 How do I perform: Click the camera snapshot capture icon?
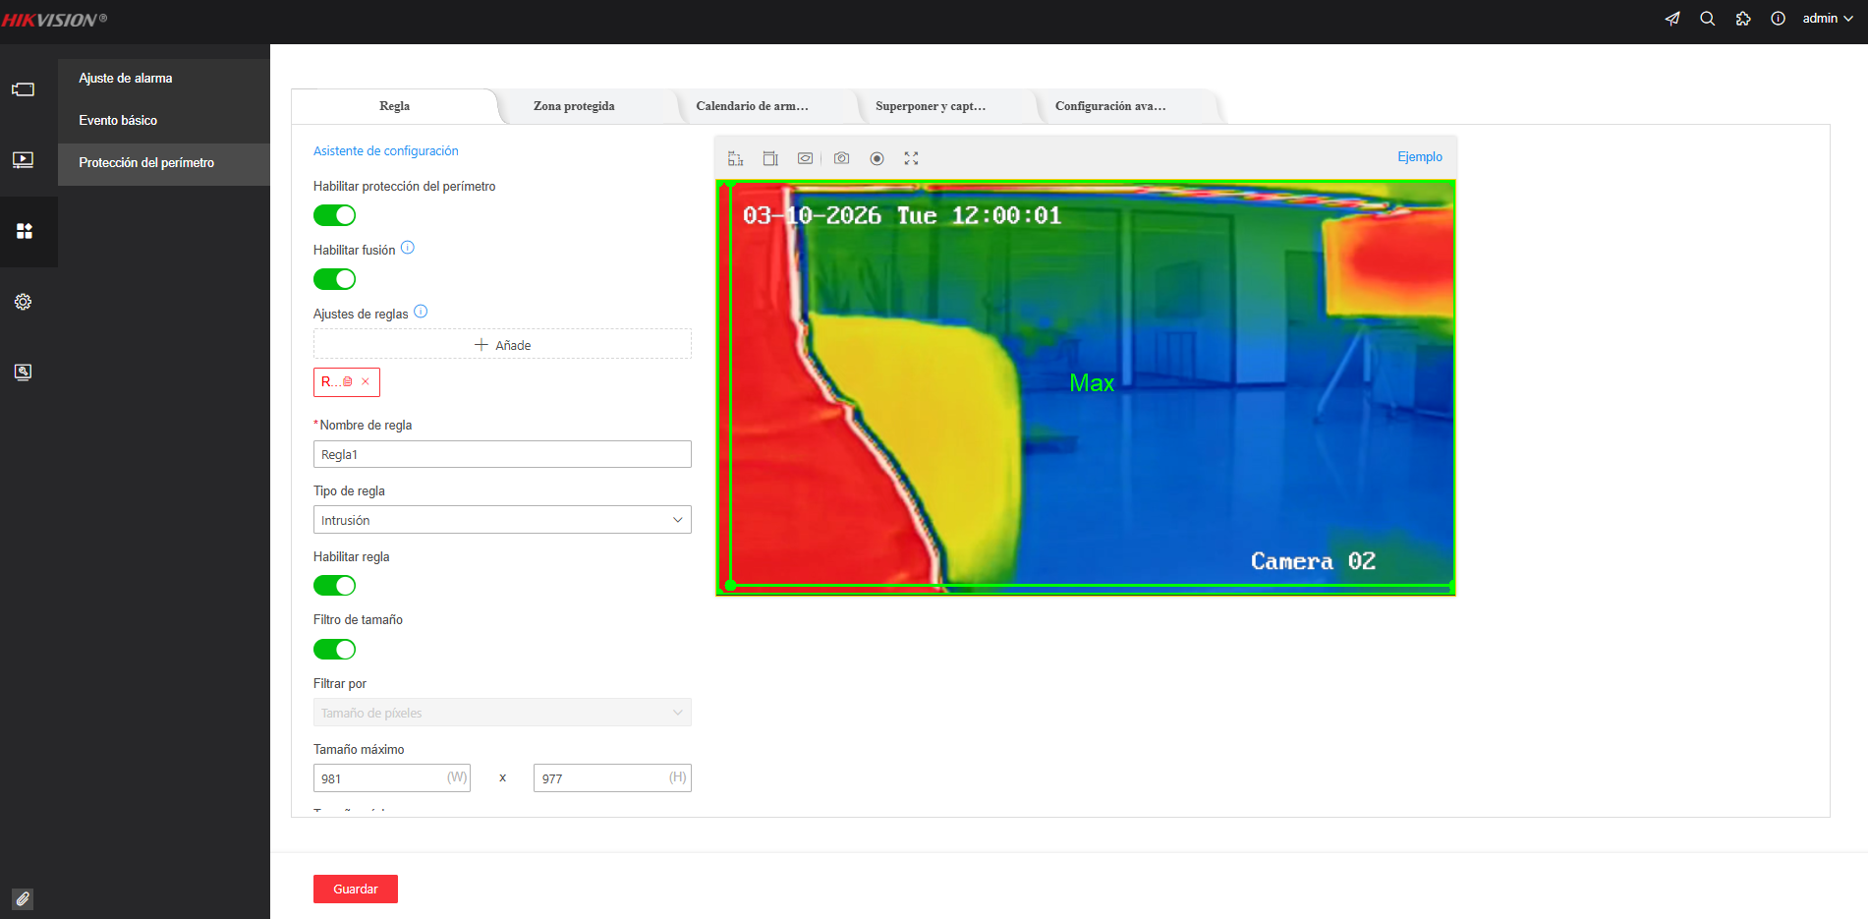click(841, 158)
